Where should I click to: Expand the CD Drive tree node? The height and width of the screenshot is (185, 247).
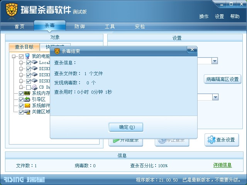click(x=21, y=87)
